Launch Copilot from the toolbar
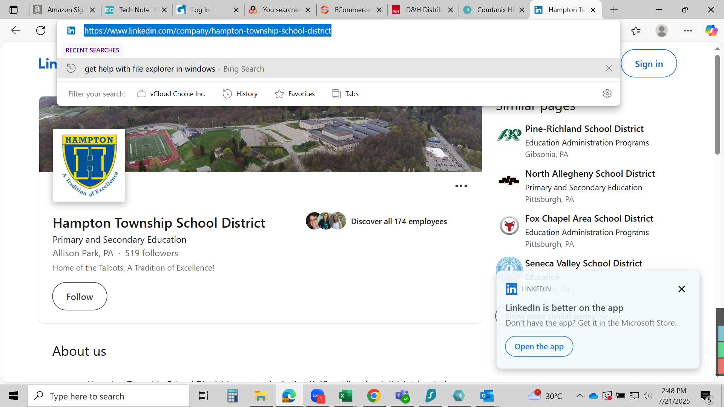724x407 pixels. (711, 31)
